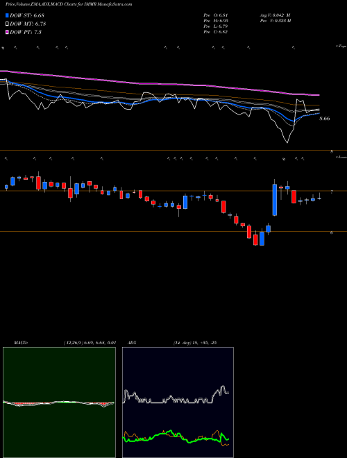The width and height of the screenshot is (347, 458).
Task: Select the 'DOW PT: 7.3' legend label
Action: click(x=26, y=32)
